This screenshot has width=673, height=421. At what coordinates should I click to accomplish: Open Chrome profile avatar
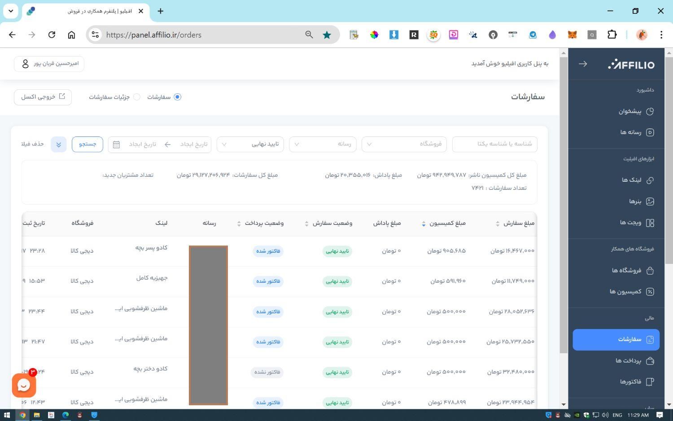[x=642, y=35]
